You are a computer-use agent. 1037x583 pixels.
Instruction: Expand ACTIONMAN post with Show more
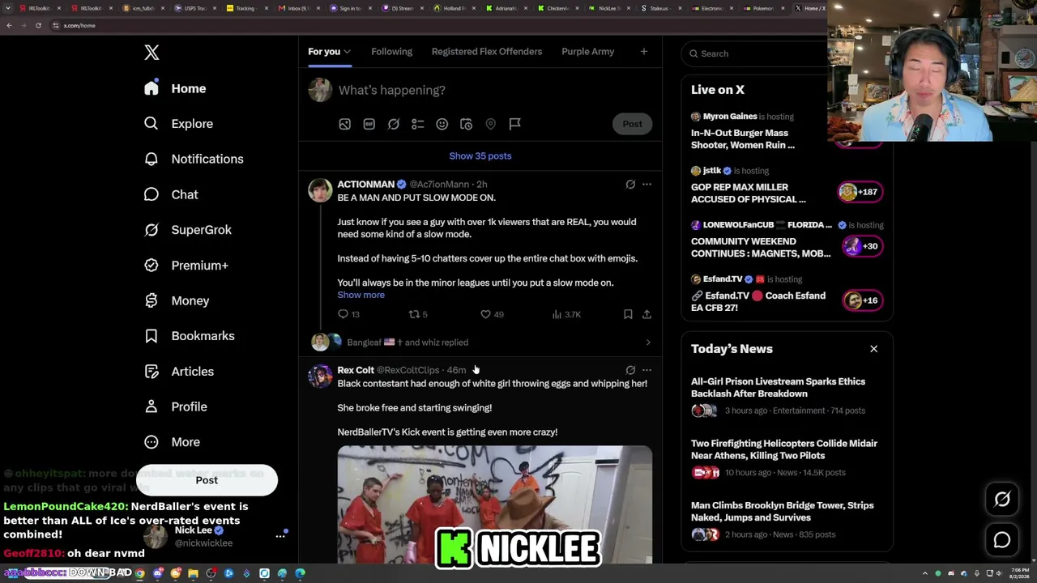361,295
